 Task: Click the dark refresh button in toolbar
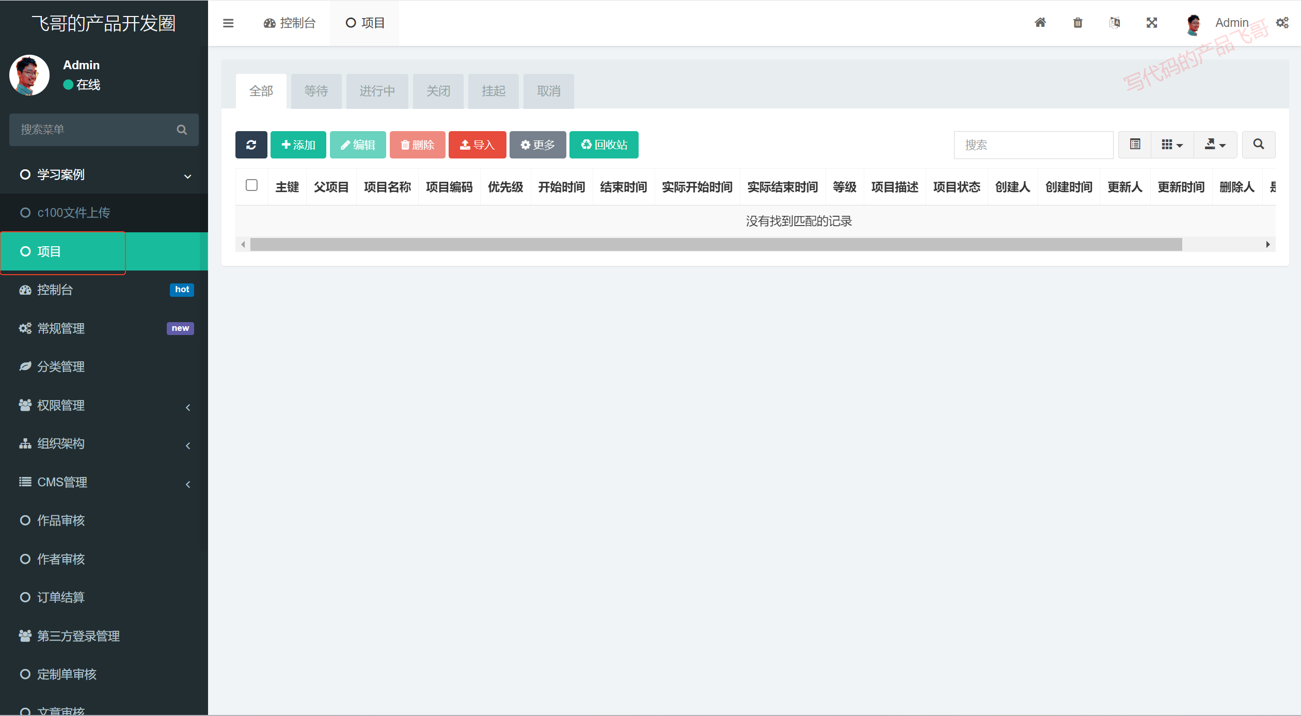point(251,145)
